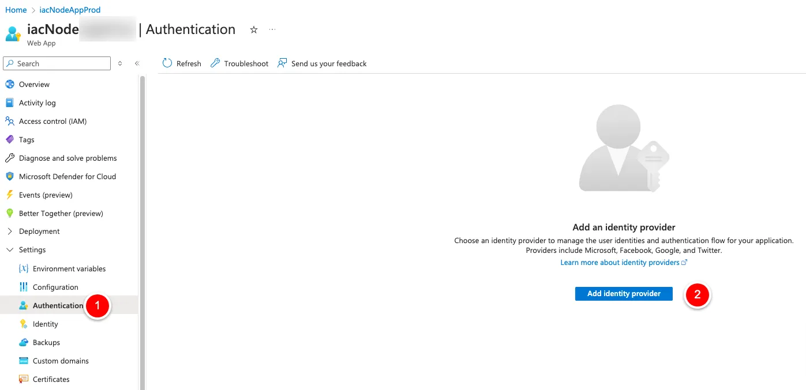
Task: Navigate to Home breadcrumb
Action: click(16, 10)
